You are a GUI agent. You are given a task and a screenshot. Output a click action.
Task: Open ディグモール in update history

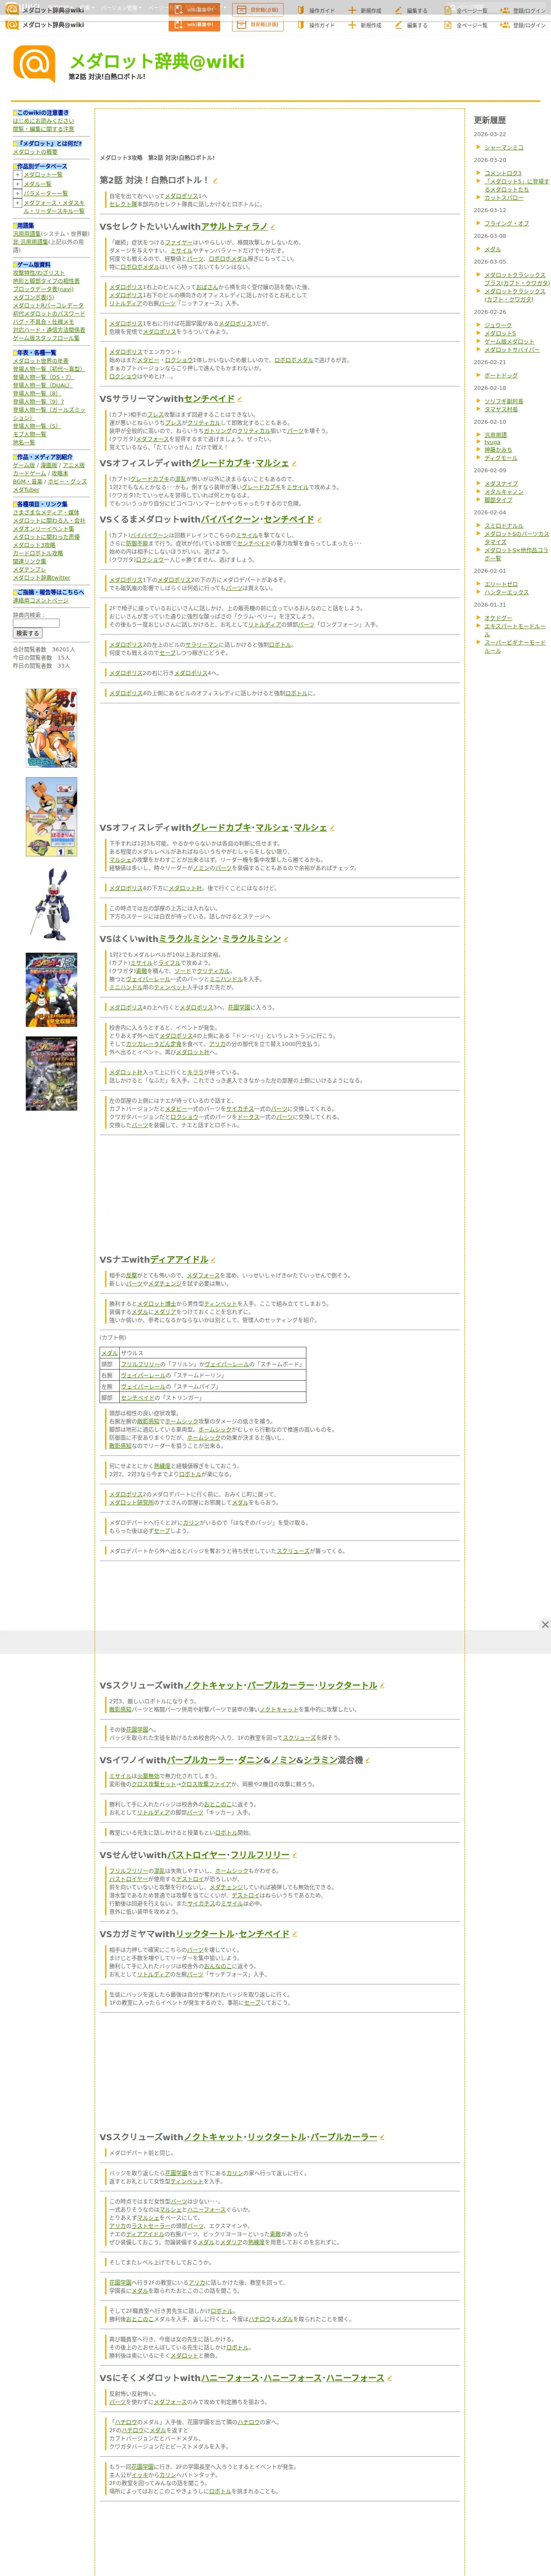(x=501, y=458)
